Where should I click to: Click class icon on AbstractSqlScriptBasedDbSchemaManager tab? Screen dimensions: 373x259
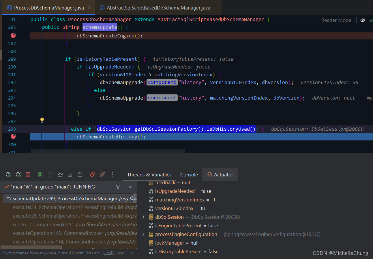tap(102, 8)
